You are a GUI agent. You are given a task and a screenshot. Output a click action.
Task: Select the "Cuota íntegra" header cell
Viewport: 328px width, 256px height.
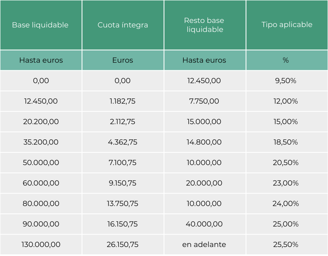[123, 25]
